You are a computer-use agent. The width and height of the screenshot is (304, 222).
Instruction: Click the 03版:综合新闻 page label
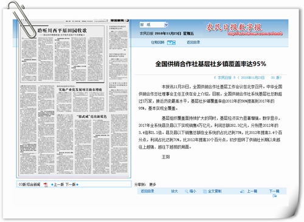29,184
